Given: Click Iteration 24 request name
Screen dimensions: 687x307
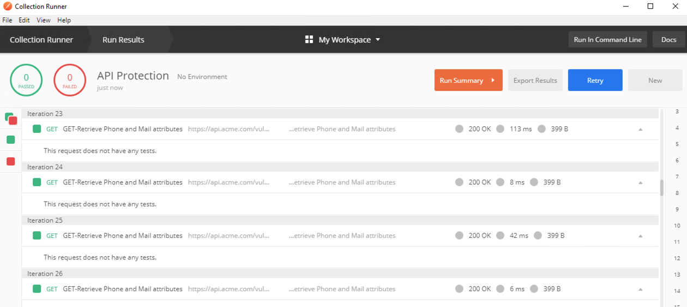Looking at the screenshot, I should (123, 182).
